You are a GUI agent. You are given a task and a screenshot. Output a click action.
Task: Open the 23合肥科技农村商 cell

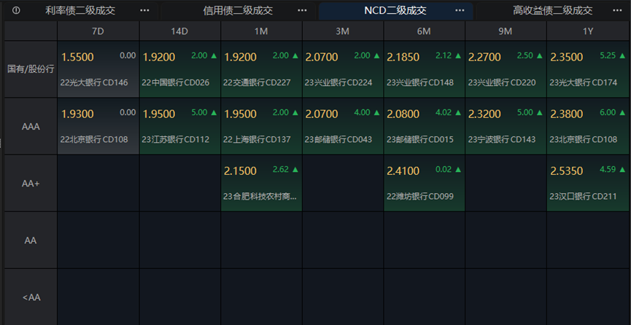pyautogui.click(x=261, y=184)
